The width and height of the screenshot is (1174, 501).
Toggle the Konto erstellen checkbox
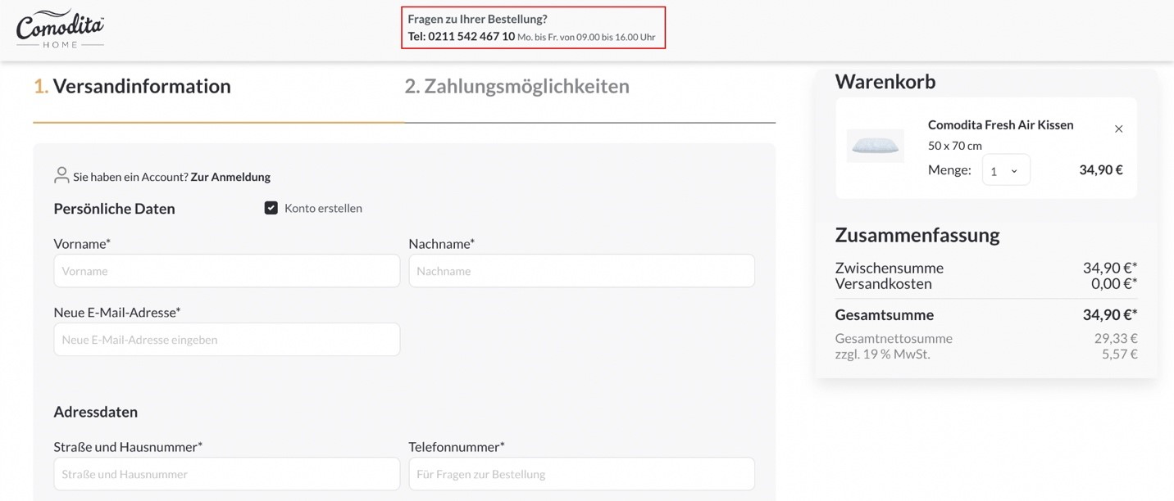[x=271, y=208]
